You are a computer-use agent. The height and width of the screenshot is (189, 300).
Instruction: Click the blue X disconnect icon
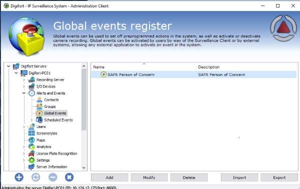(x=69, y=177)
